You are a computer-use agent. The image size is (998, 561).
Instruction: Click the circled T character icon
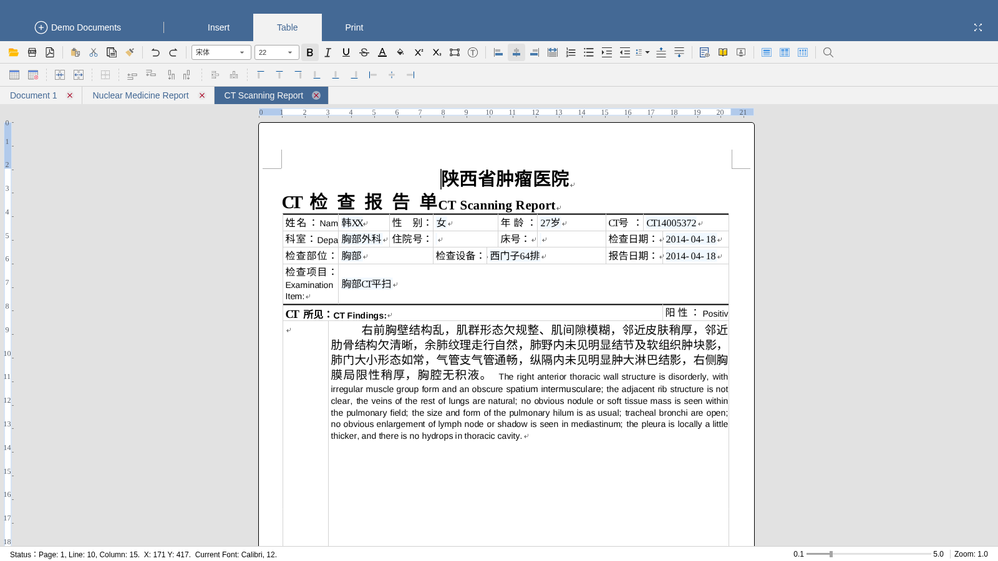point(473,52)
